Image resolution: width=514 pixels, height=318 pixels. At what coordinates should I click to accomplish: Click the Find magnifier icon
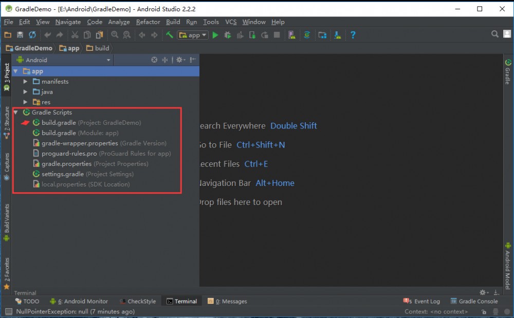coord(115,35)
